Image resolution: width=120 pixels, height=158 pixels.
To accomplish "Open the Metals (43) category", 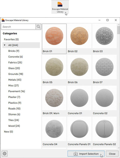I will click(x=15, y=80).
